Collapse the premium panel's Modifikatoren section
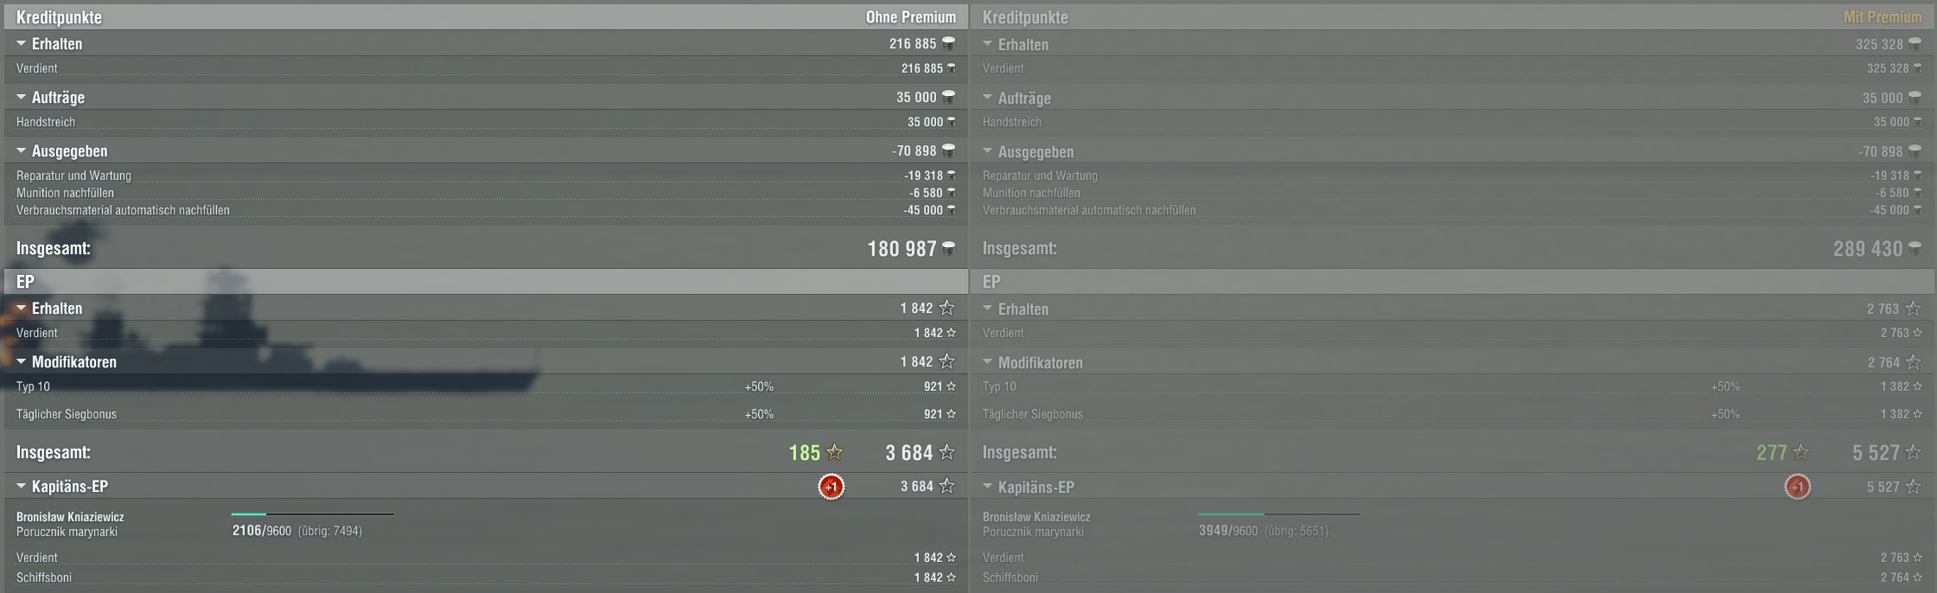 (x=988, y=362)
